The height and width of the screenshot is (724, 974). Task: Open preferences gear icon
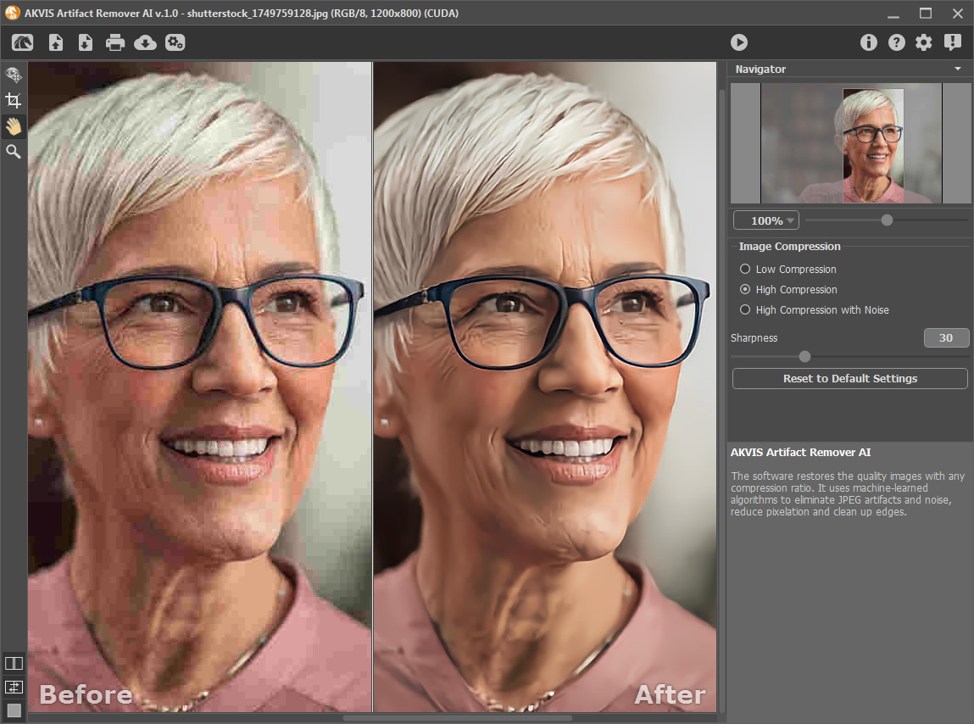coord(924,42)
